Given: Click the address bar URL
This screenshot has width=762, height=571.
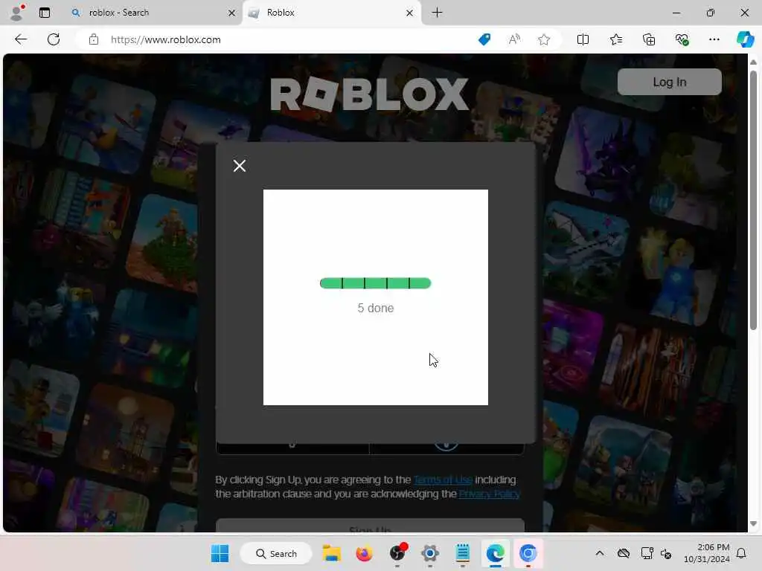Looking at the screenshot, I should coord(166,40).
